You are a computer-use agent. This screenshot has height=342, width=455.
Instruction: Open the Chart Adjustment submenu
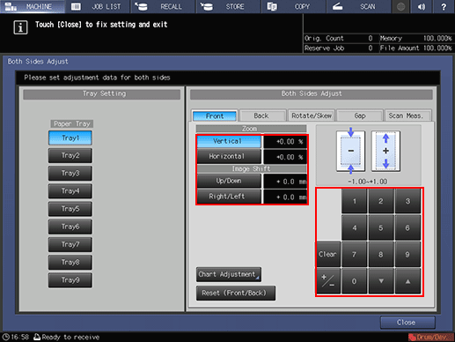229,274
